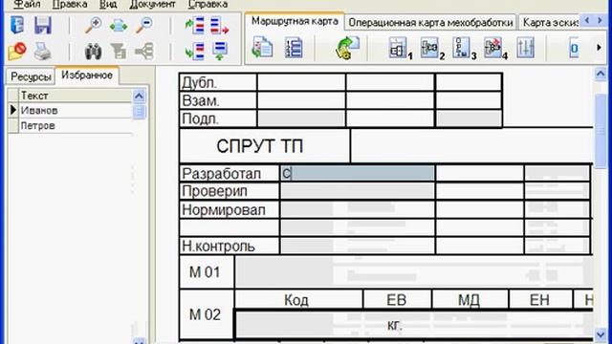This screenshot has width=612, height=344.
Task: Click the card toolbar icon labeled 3
Action: 464,48
